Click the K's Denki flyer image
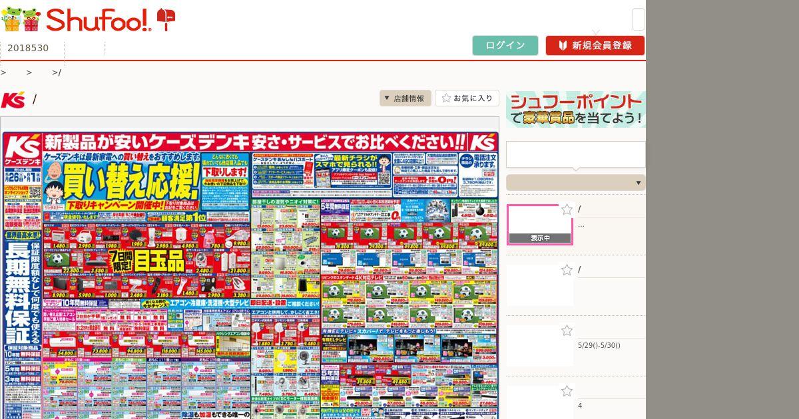 pyautogui.click(x=250, y=274)
